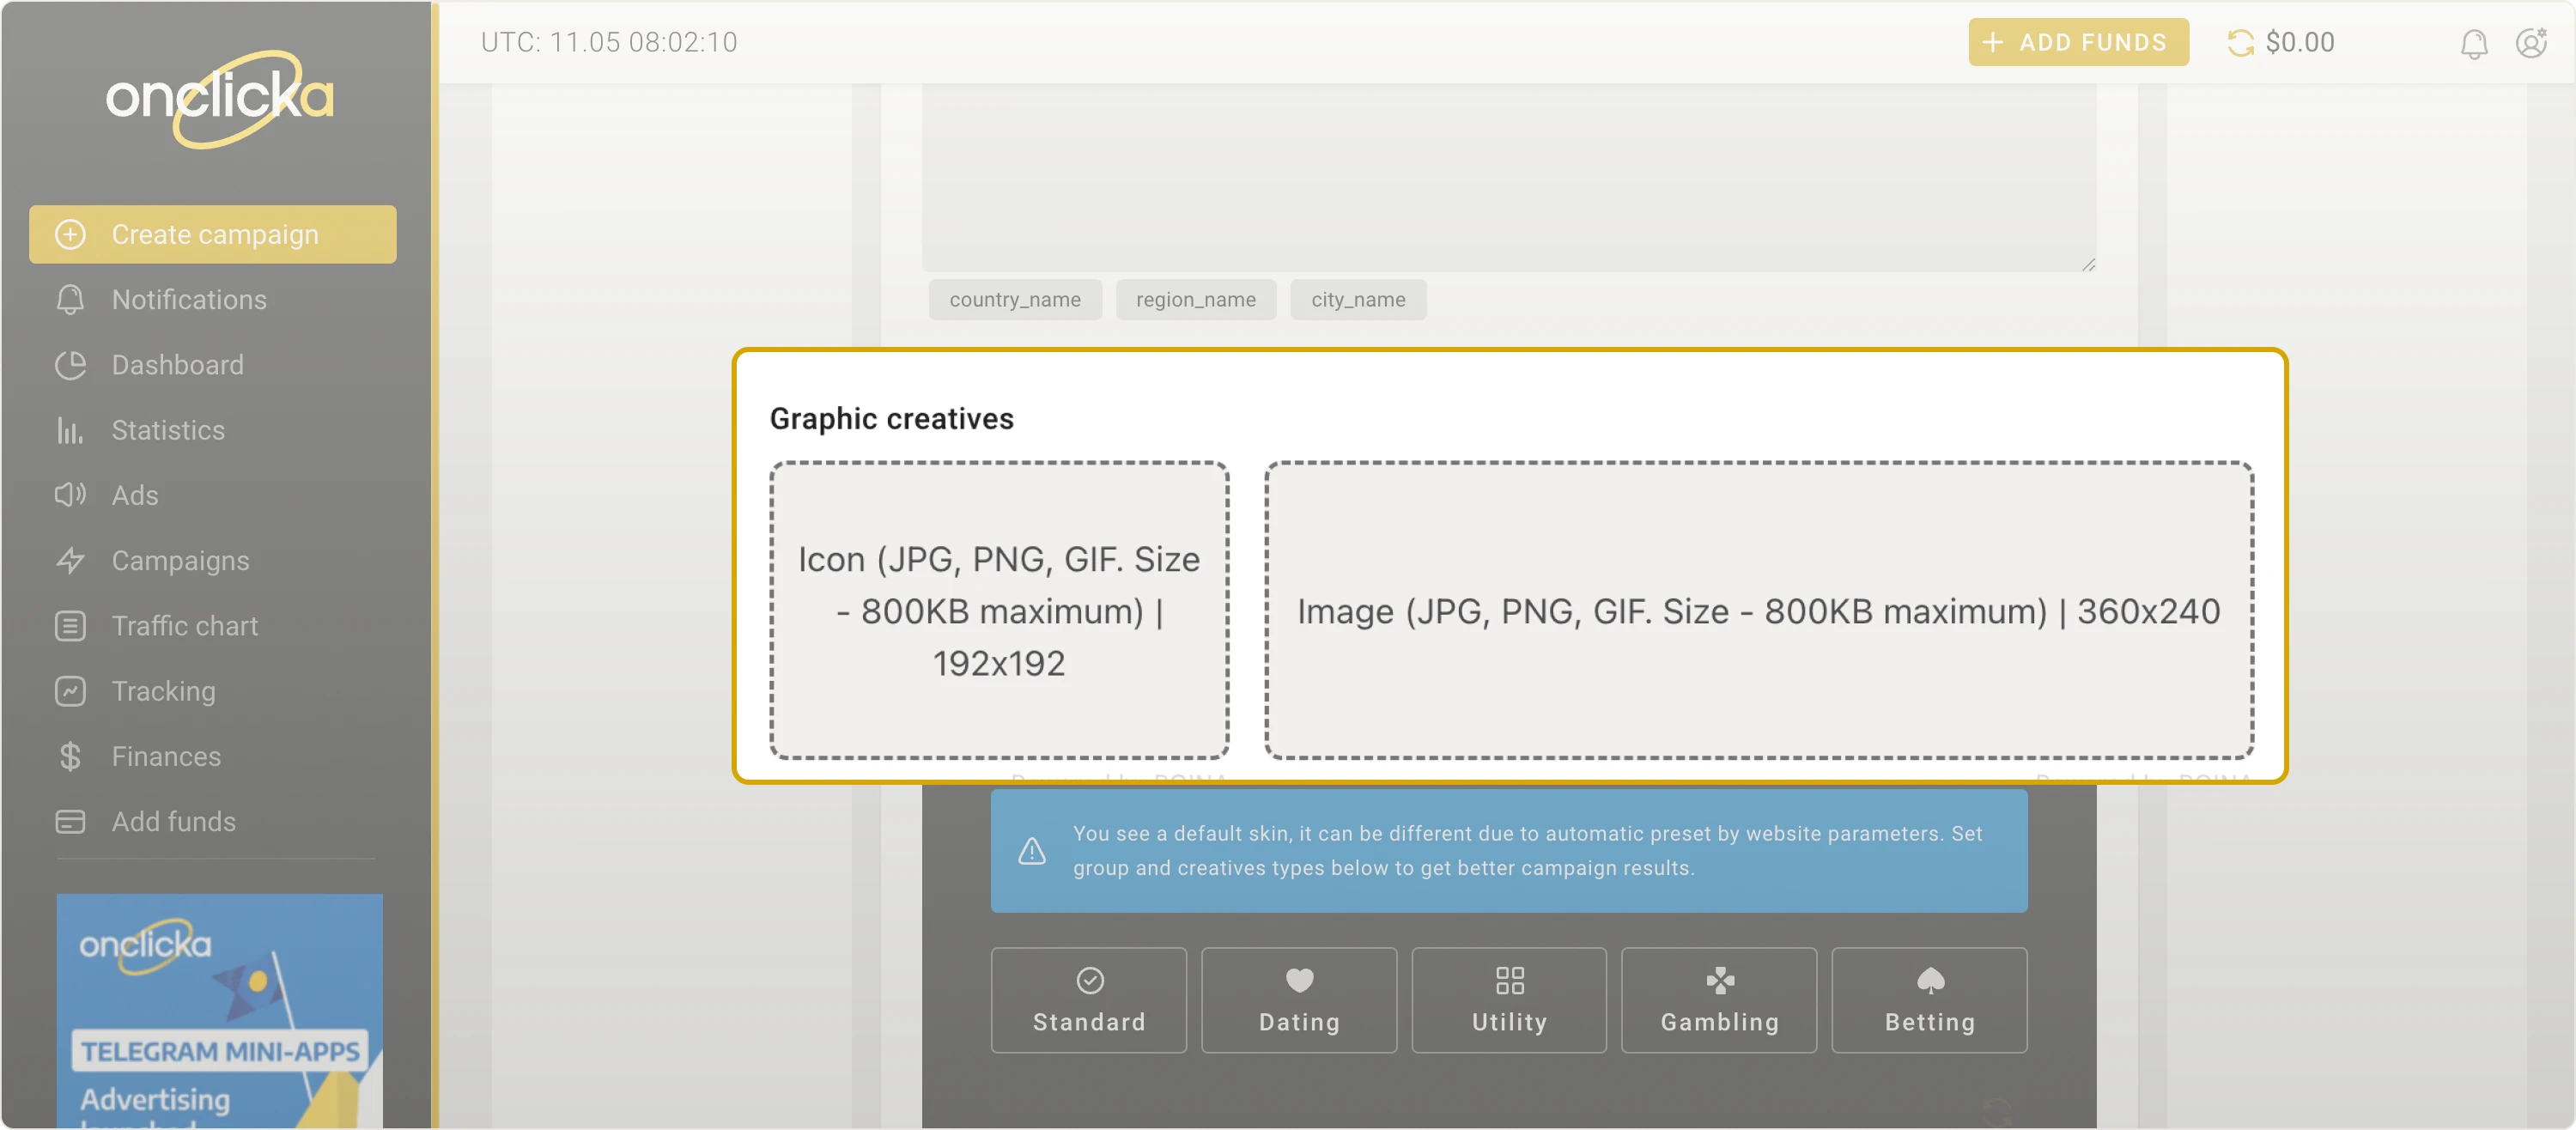Screen dimensions: 2576x1130
Task: Open the user account profile icon
Action: (2530, 43)
